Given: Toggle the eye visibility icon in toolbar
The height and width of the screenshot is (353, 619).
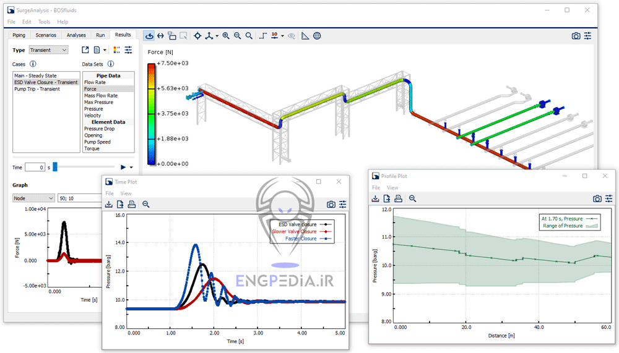Looking at the screenshot, I should pos(292,36).
